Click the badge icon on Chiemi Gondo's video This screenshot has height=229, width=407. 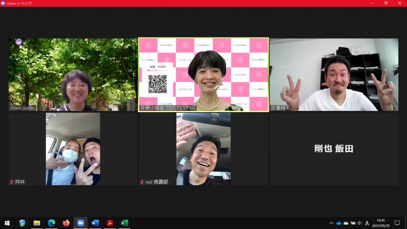pyautogui.click(x=19, y=42)
